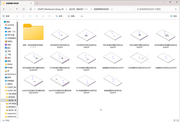This screenshot has width=180, height=122.
Task: Select snail2305动端M2深3螺栓安装孔位 file
Action: point(60,84)
